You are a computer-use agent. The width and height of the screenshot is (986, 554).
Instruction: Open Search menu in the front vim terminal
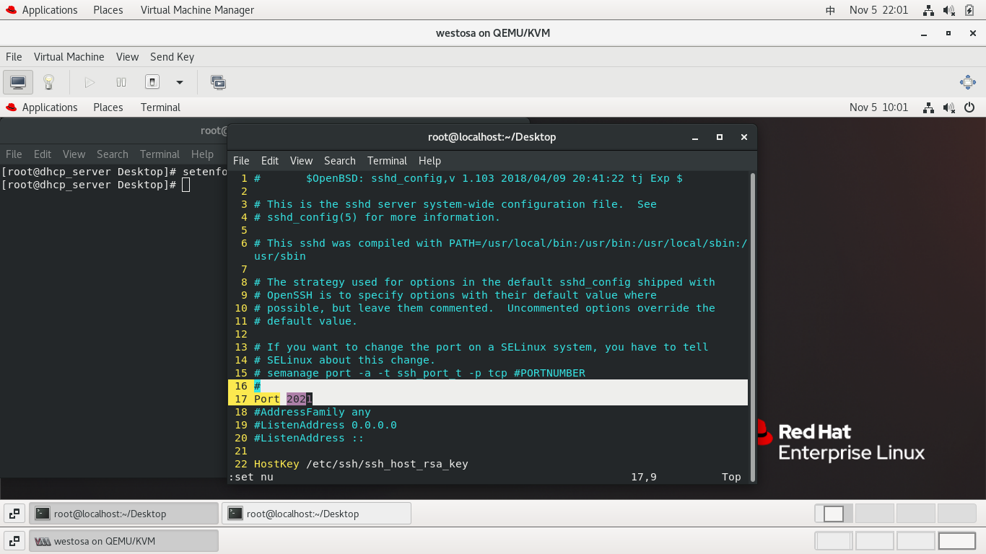click(x=339, y=161)
